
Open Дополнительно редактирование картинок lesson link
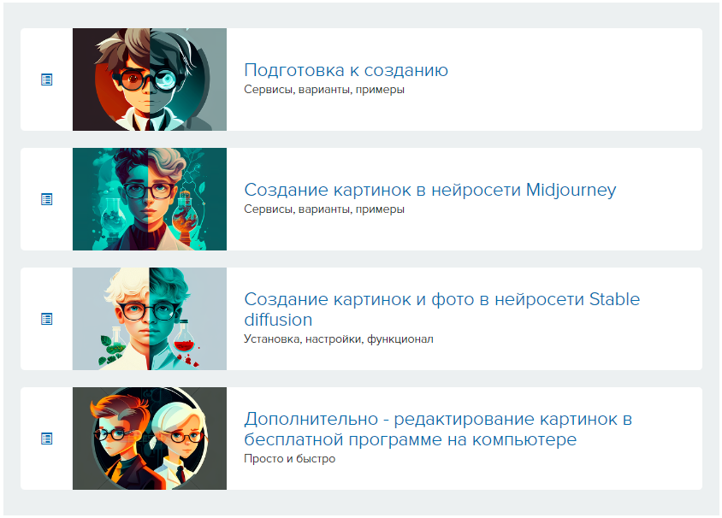438,429
